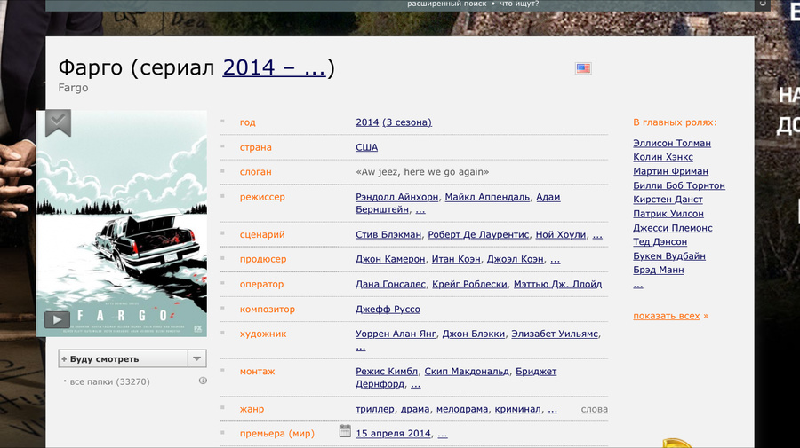
Task: Open writer Роберт Де Лаурентис
Action: (x=478, y=235)
